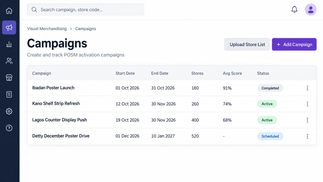323x182 pixels.
Task: Select the 10 Jan 2027 end date
Action: pos(163,136)
